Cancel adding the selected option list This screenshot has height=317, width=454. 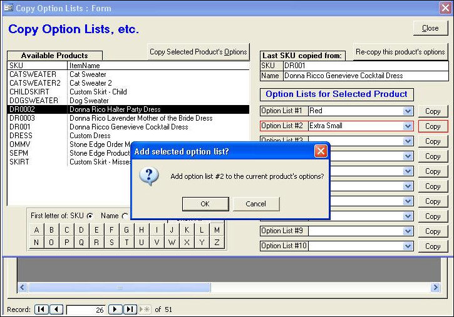pos(256,204)
